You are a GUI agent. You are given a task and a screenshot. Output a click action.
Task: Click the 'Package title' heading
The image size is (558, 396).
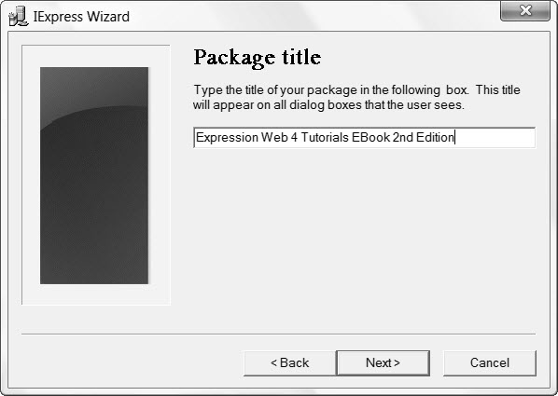pyautogui.click(x=258, y=58)
